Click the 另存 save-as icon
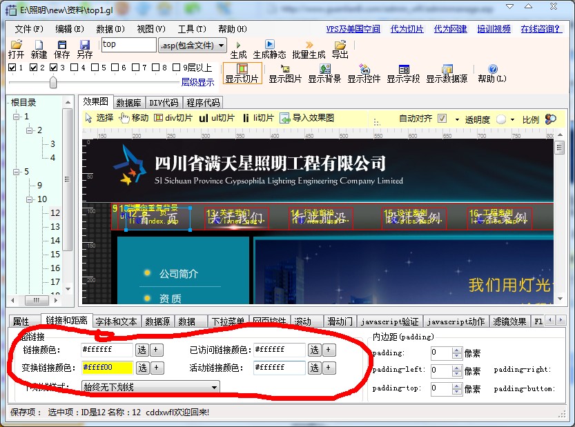 (x=85, y=45)
